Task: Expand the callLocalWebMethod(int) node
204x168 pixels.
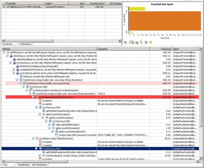Action: [x=49, y=125]
